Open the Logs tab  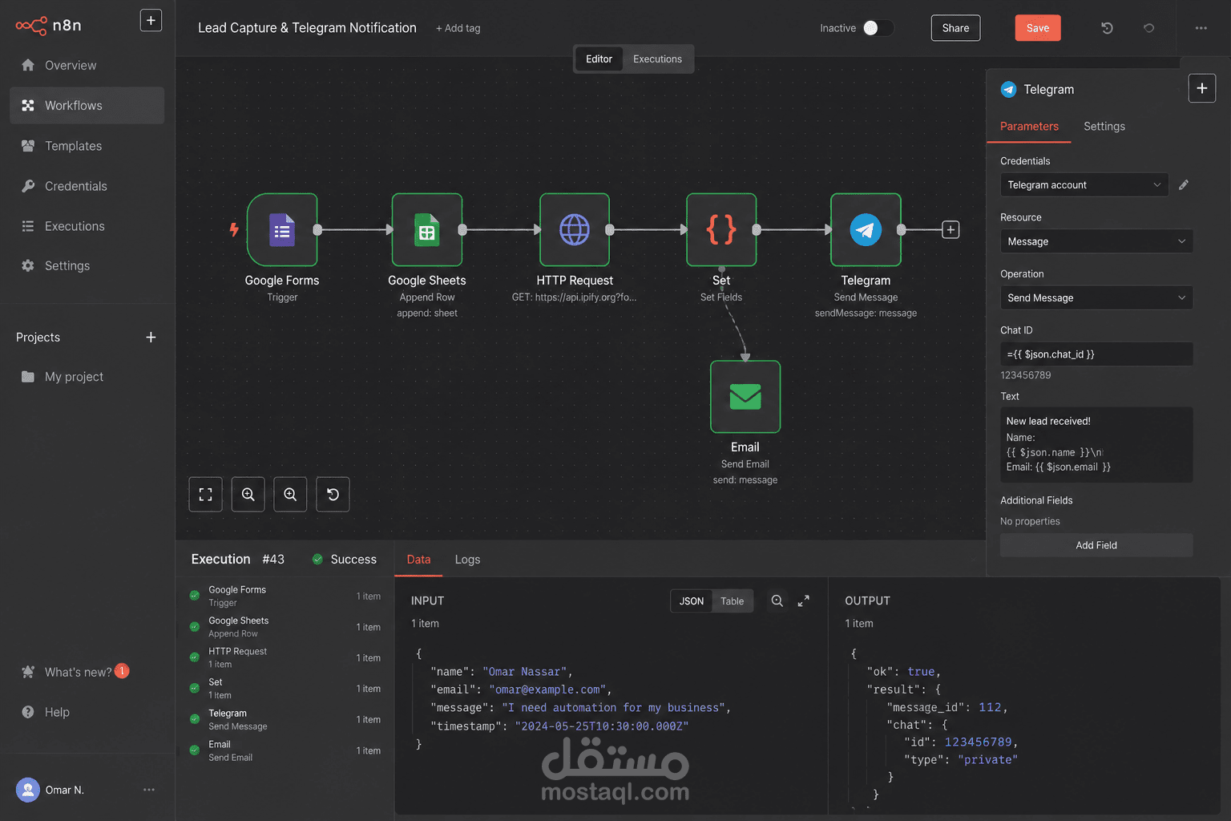(x=467, y=560)
